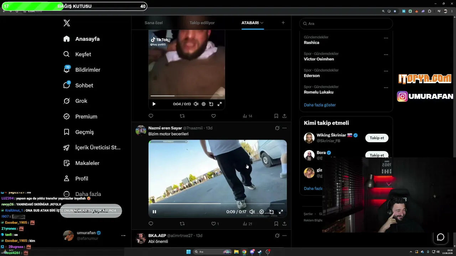Click the X logo in the sidebar

tap(67, 23)
